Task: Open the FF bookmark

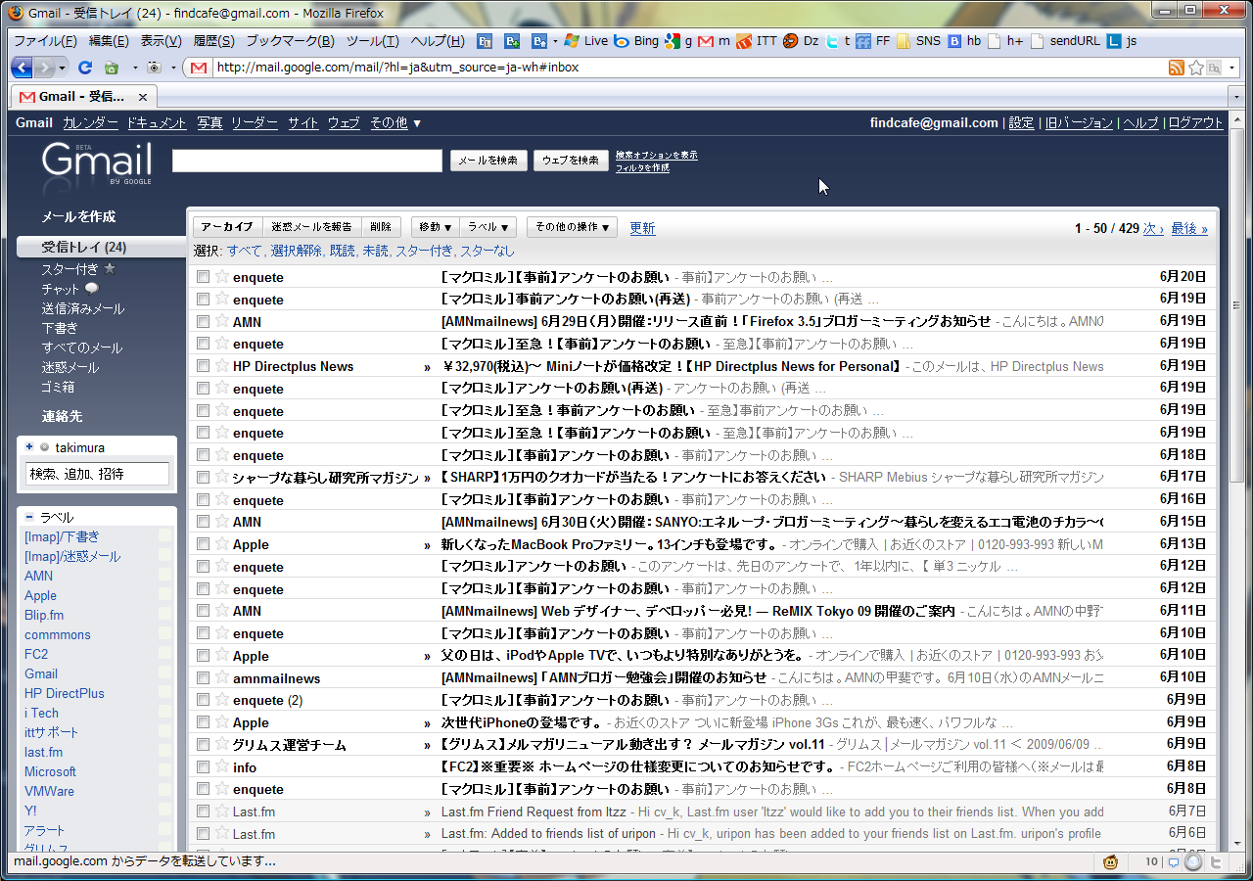Action: 873,41
